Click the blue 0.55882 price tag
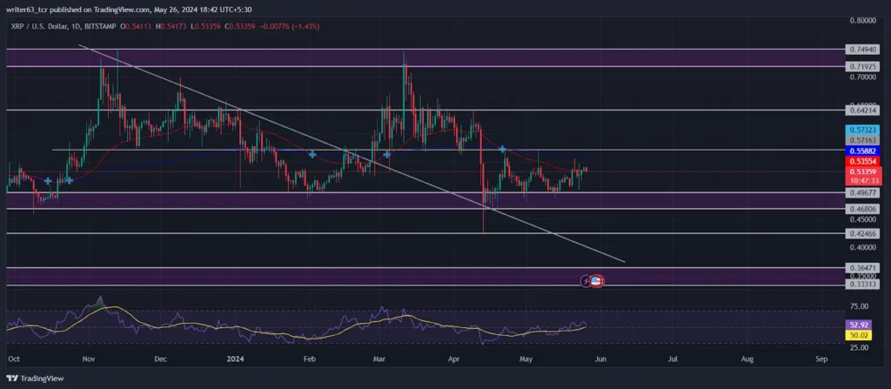 [862, 151]
